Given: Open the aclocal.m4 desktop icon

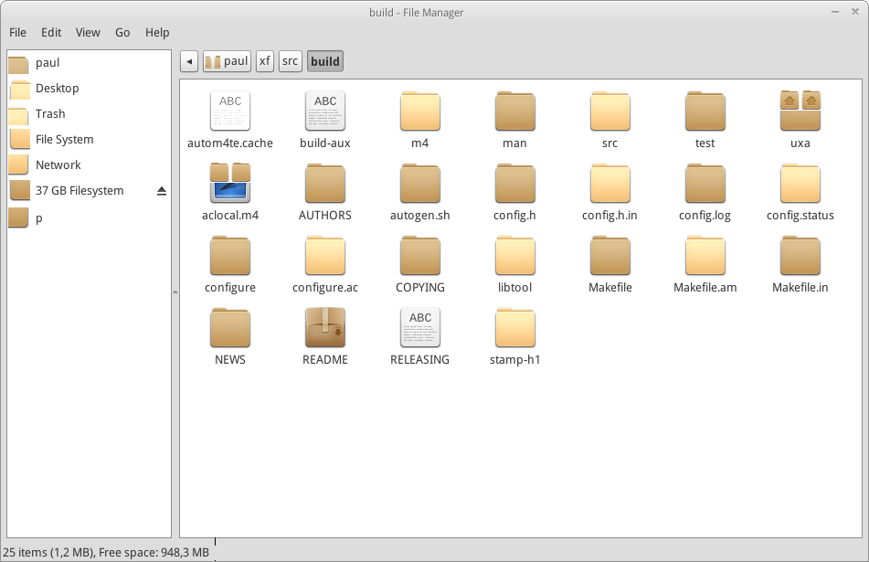Looking at the screenshot, I should (230, 184).
